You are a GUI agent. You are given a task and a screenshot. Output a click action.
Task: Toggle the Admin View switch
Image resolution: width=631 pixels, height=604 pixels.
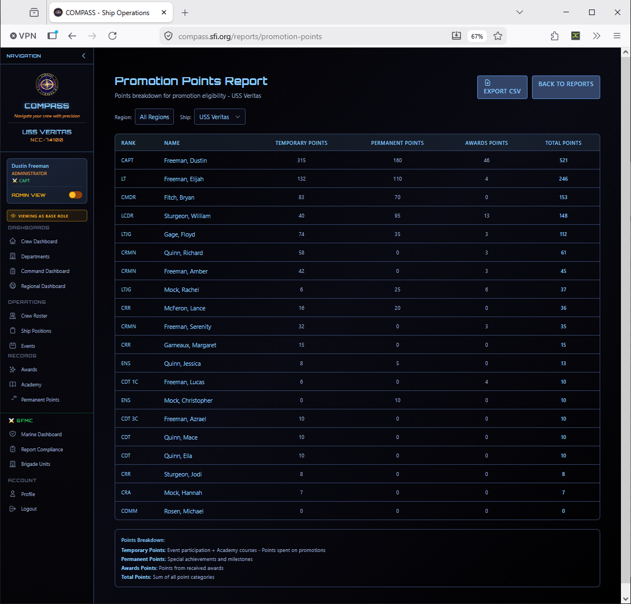coord(76,195)
